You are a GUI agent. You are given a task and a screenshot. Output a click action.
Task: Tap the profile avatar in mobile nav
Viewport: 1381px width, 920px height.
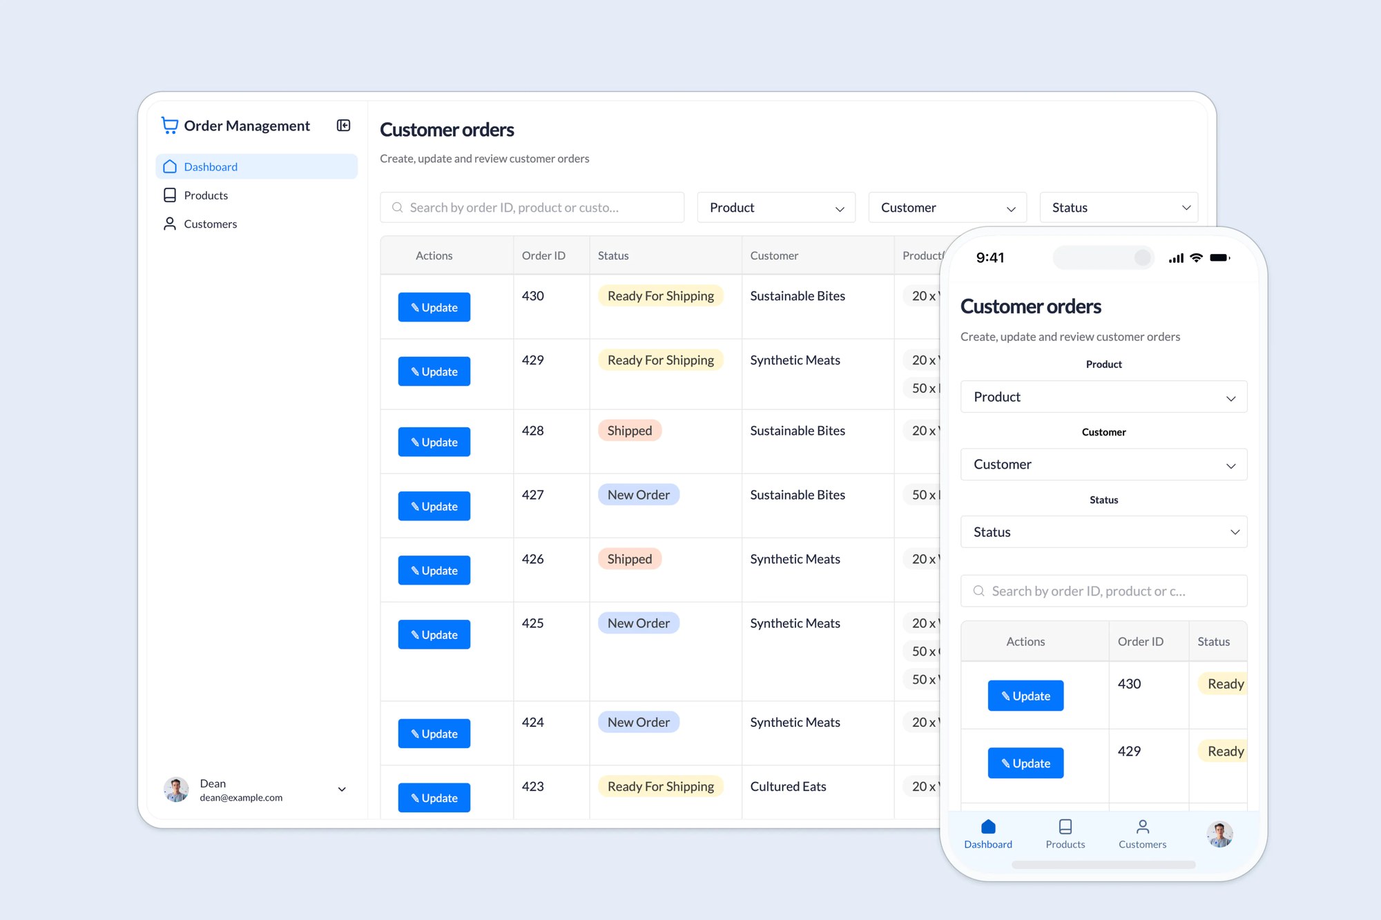click(x=1219, y=834)
